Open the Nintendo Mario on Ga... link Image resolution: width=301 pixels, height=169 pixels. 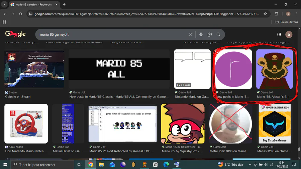pos(192,97)
